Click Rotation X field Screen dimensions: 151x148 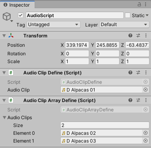(77, 53)
